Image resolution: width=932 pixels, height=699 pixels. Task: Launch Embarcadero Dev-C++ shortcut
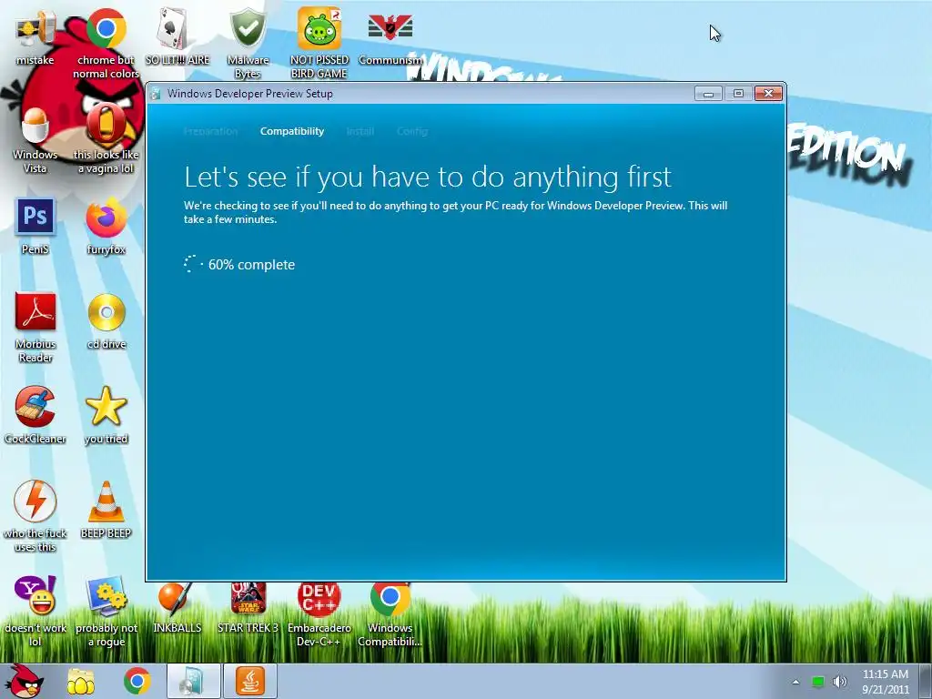tap(319, 614)
